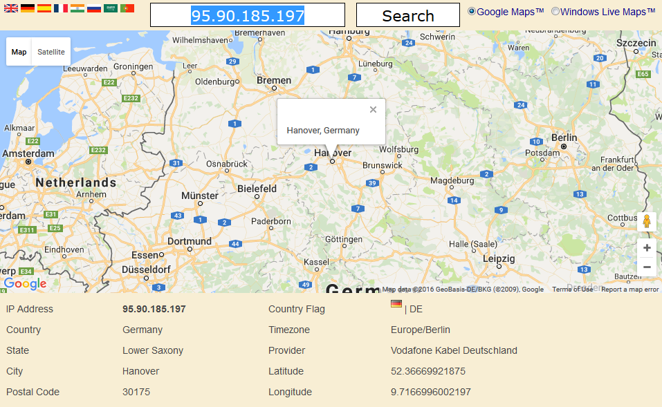This screenshot has width=662, height=407.
Task: Select the Russian flag language
Action: click(x=93, y=8)
